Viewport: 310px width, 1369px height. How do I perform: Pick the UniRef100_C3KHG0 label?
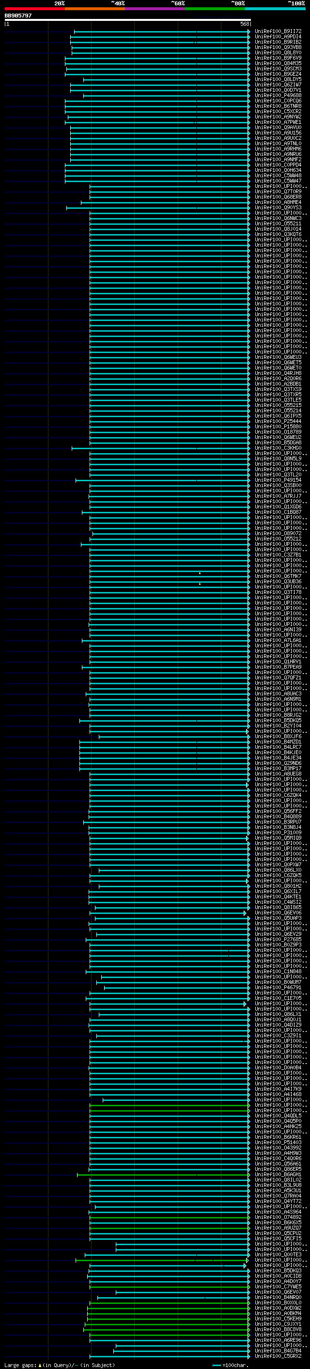point(278,448)
